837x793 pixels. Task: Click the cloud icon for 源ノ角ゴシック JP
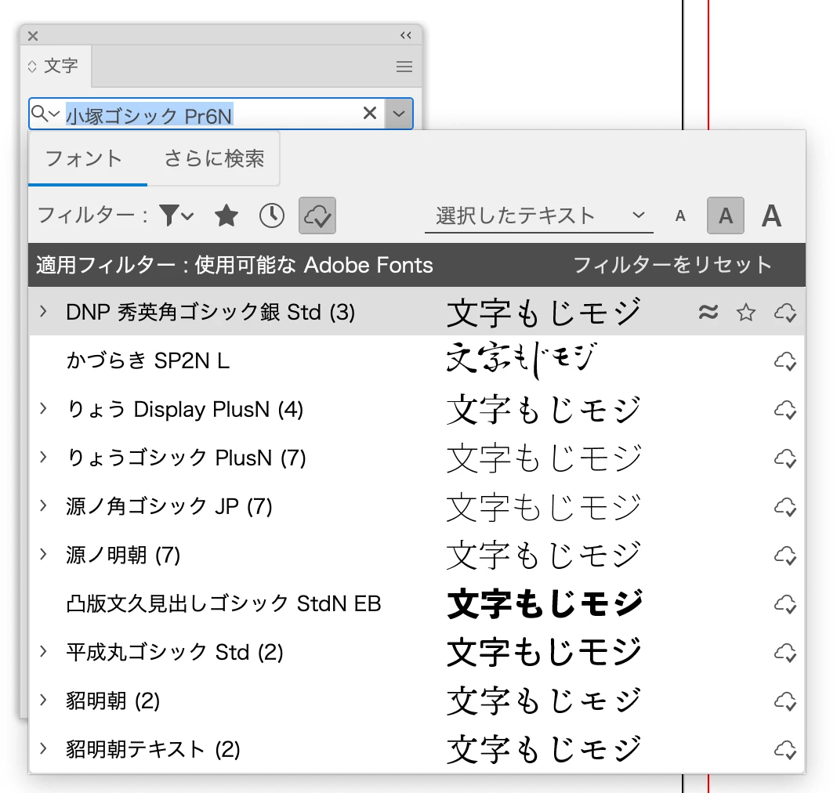[785, 507]
